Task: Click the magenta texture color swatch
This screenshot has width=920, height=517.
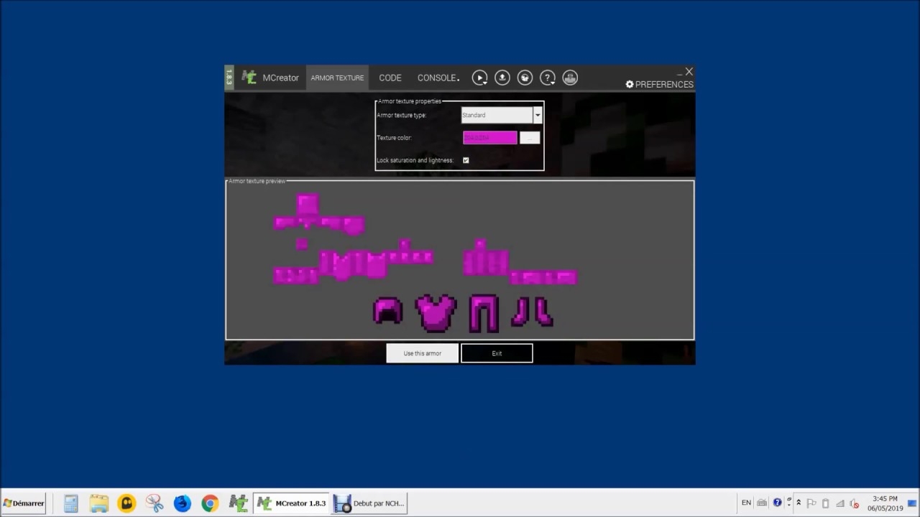Action: click(x=489, y=137)
